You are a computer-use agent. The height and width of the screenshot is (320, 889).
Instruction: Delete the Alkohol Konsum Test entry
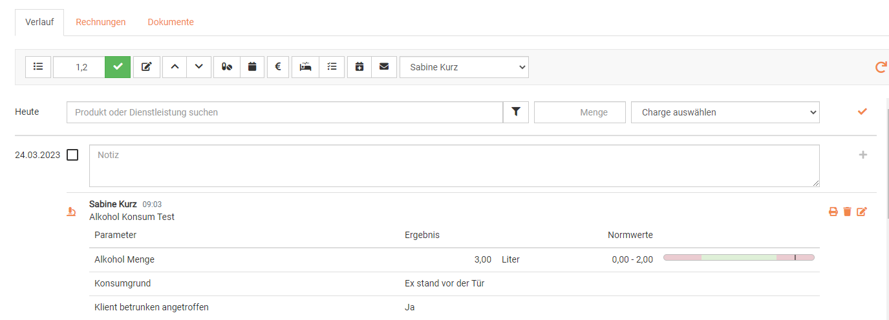(x=847, y=212)
